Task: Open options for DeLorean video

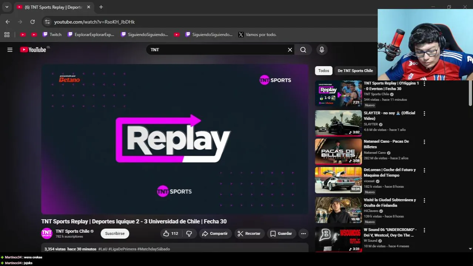Action: [x=424, y=170]
